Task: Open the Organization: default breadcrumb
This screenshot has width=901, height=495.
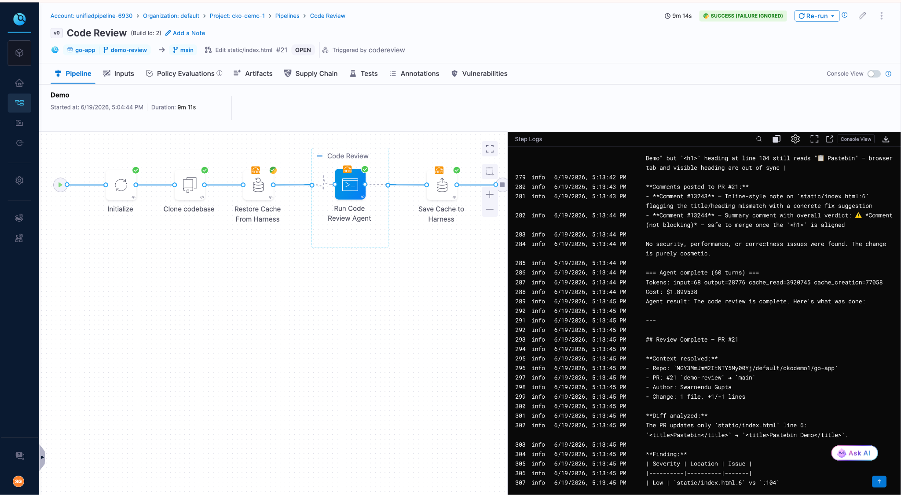Action: 171,16
